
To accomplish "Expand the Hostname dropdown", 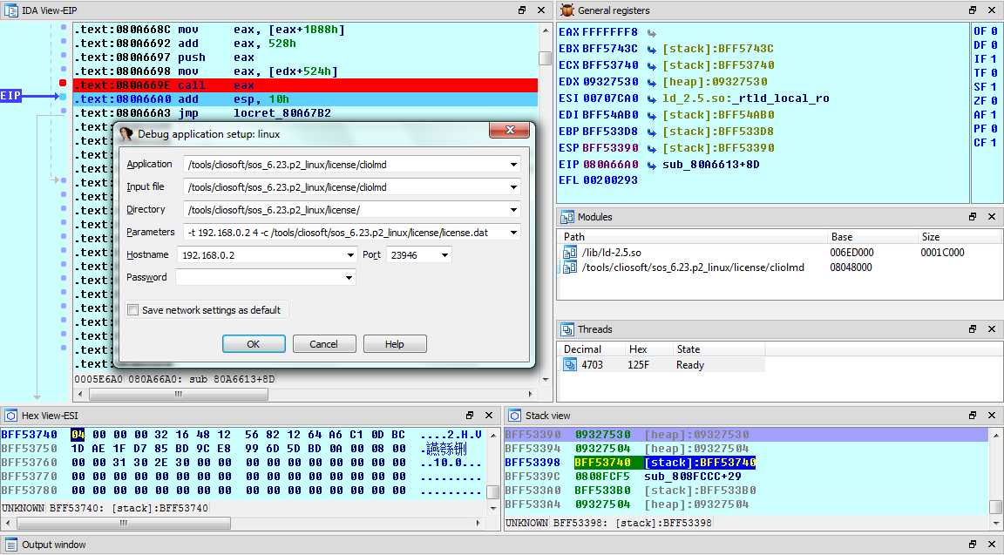I will coord(350,254).
